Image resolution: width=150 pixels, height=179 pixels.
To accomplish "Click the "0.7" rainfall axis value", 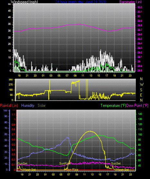I will [14, 134].
